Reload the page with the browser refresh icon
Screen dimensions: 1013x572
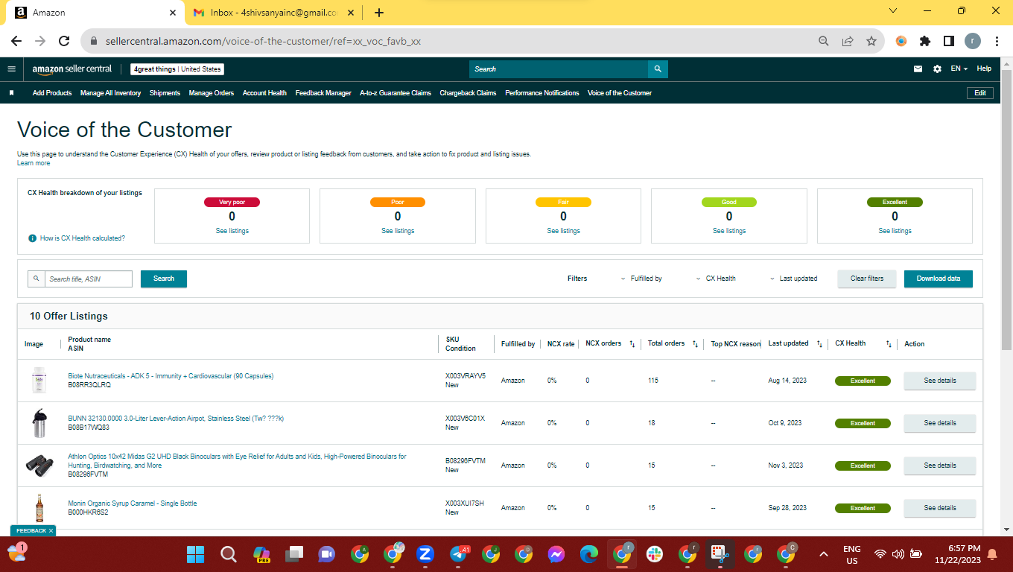64,42
